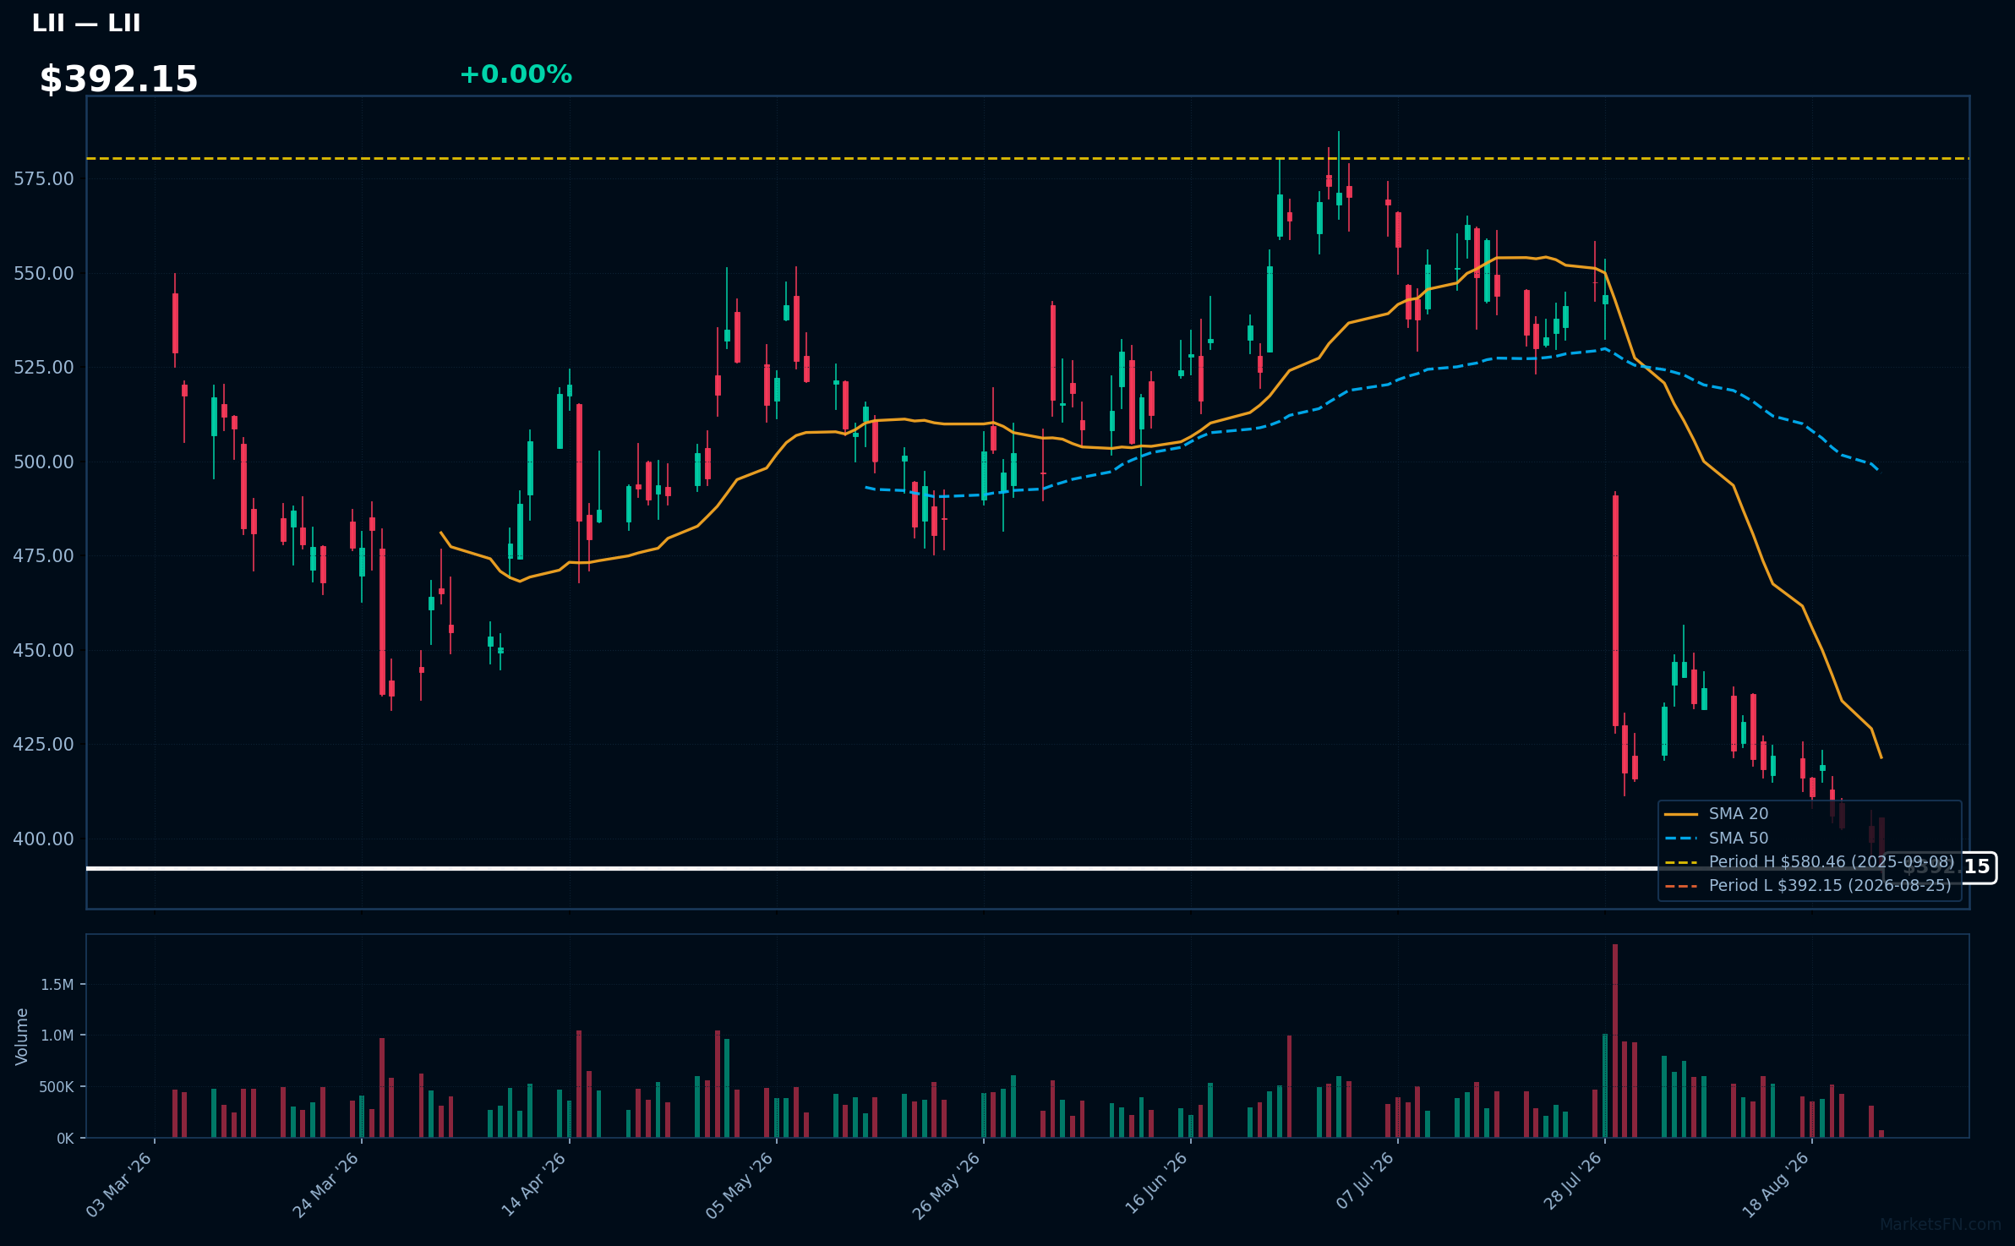2015x1246 pixels.
Task: Select the SMA 50 legend entry
Action: (1717, 838)
